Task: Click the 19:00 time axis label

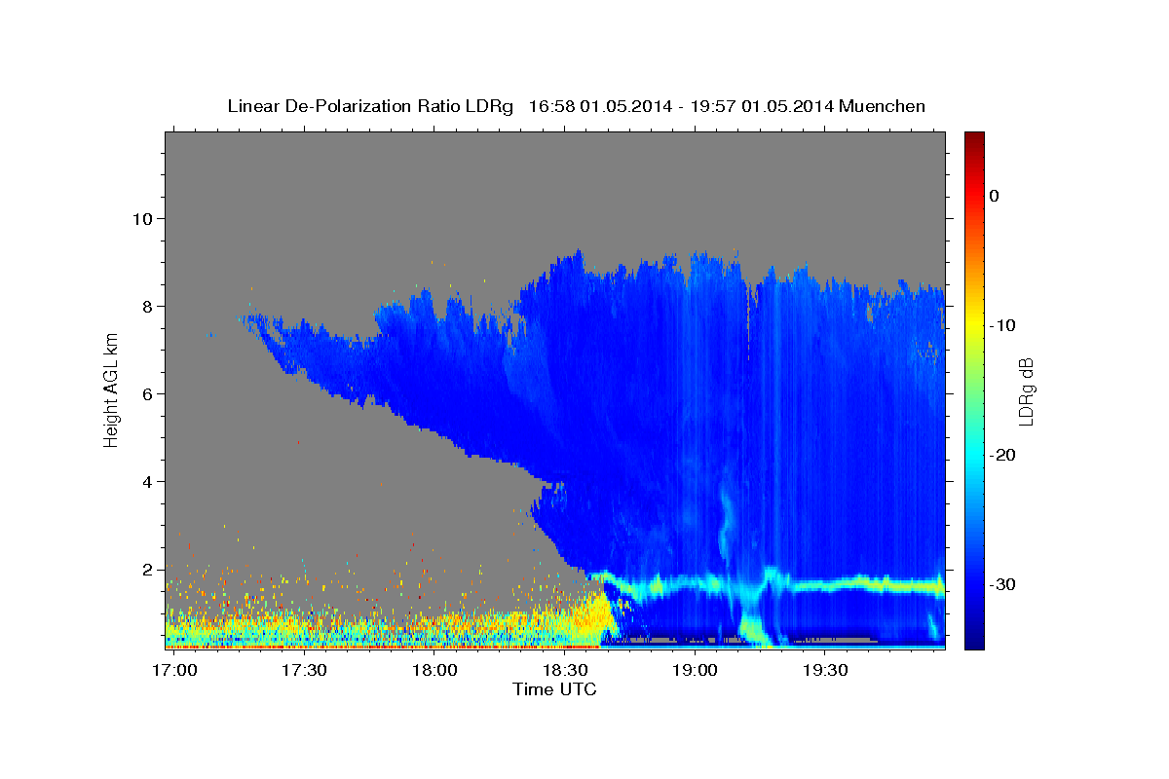Action: coord(695,671)
